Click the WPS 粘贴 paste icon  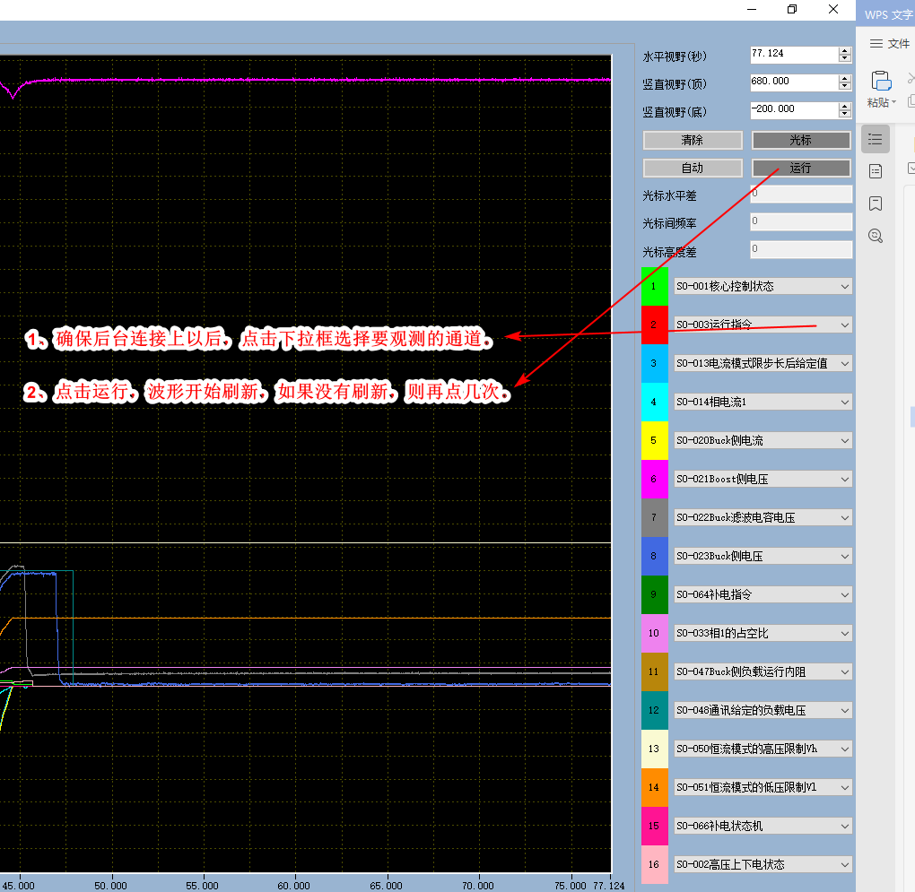[x=881, y=81]
